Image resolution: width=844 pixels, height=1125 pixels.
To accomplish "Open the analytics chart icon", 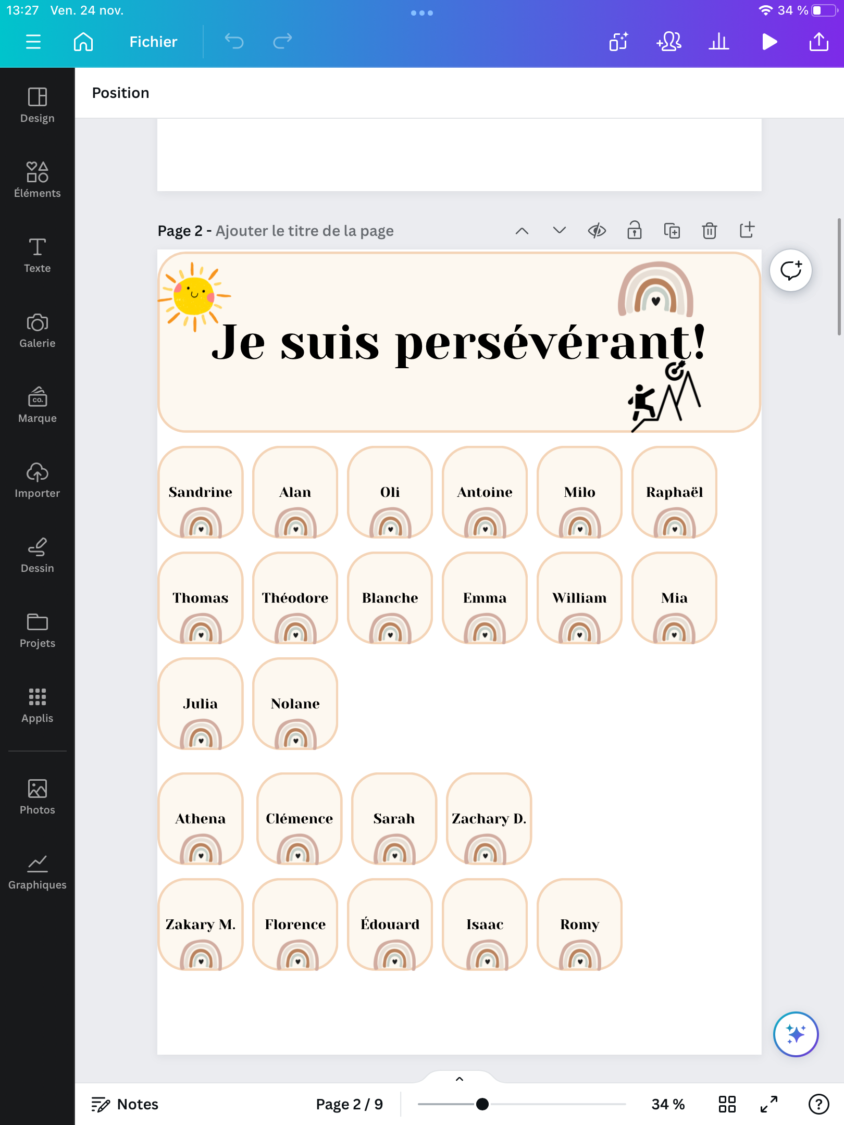I will pyautogui.click(x=719, y=42).
